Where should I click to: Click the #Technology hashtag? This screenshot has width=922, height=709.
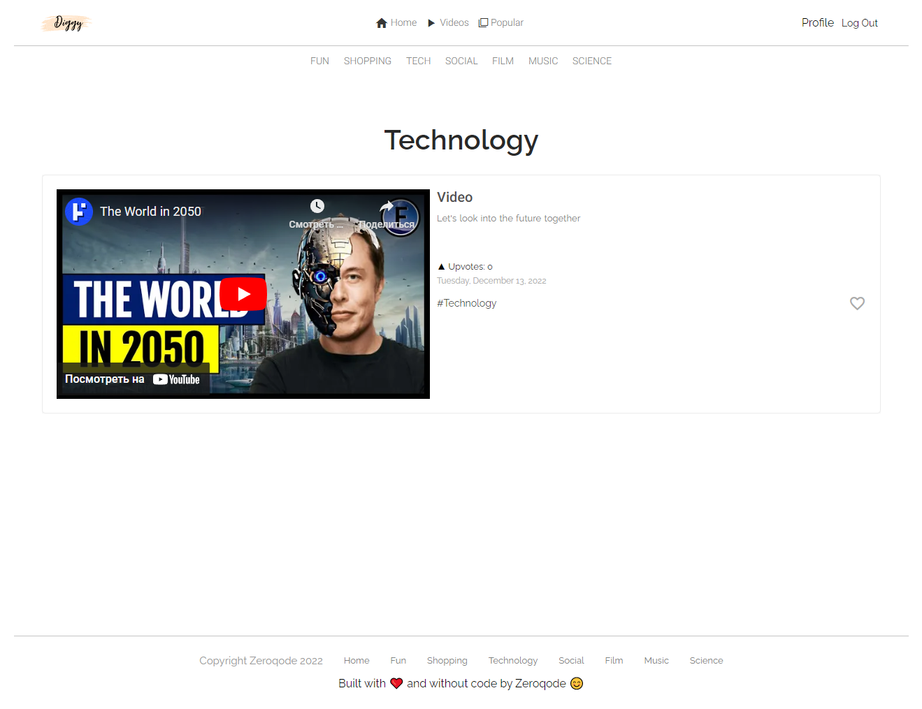pyautogui.click(x=466, y=303)
